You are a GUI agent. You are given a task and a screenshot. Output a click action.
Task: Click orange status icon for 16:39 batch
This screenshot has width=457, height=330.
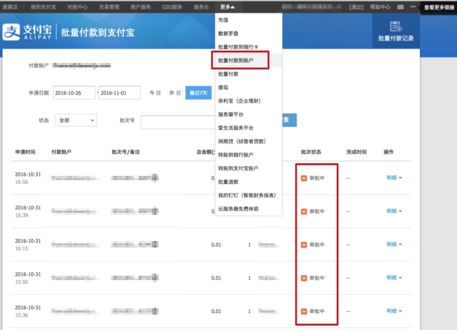click(304, 211)
